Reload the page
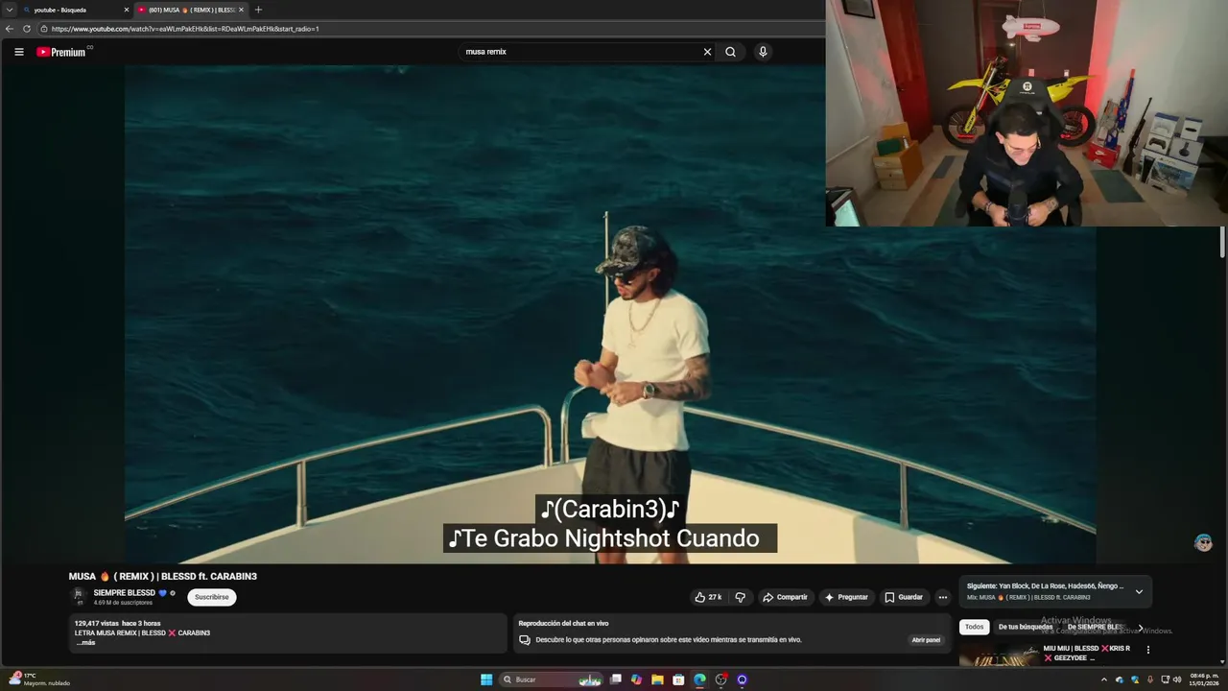 pos(26,29)
